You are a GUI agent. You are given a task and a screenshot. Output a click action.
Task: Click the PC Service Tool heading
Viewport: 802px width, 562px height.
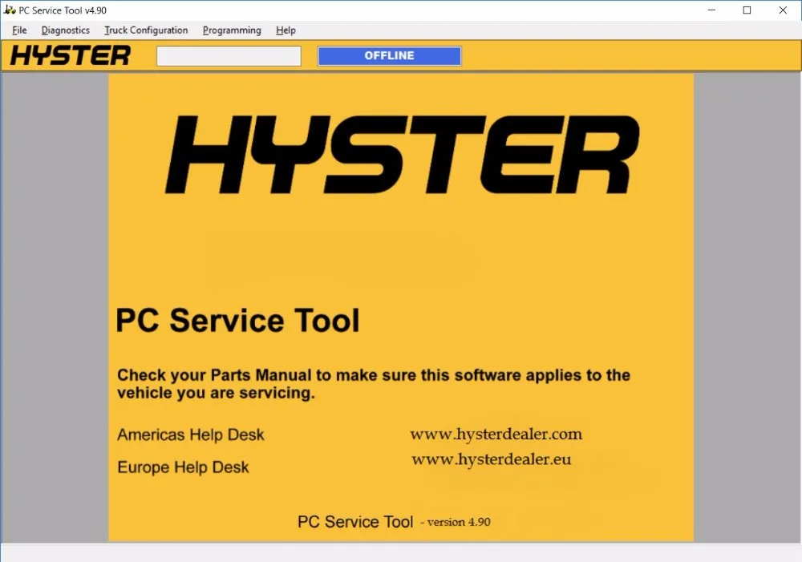tap(238, 321)
